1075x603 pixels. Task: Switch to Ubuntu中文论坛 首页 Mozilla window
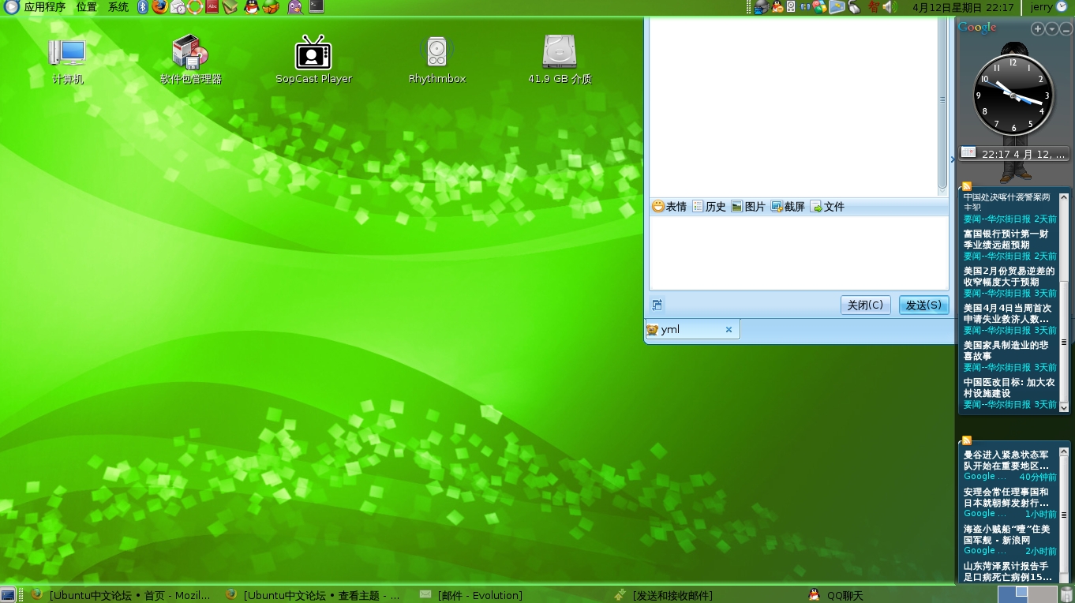tap(122, 595)
